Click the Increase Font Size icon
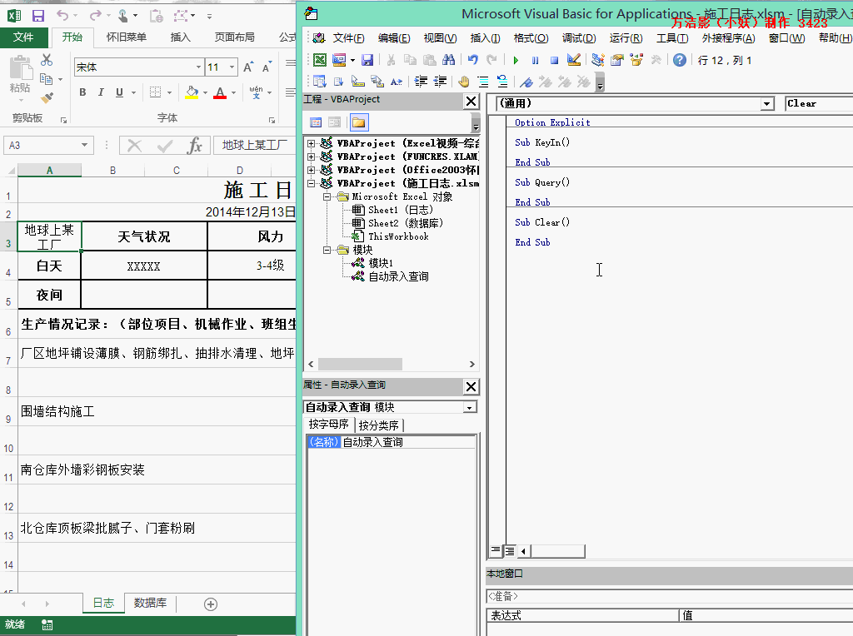 [x=248, y=67]
